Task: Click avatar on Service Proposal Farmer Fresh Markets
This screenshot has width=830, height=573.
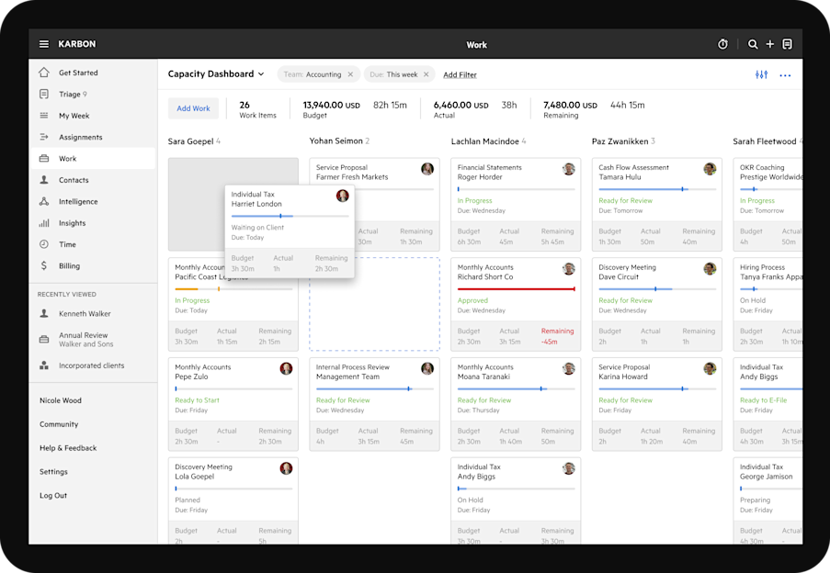Action: pyautogui.click(x=427, y=169)
